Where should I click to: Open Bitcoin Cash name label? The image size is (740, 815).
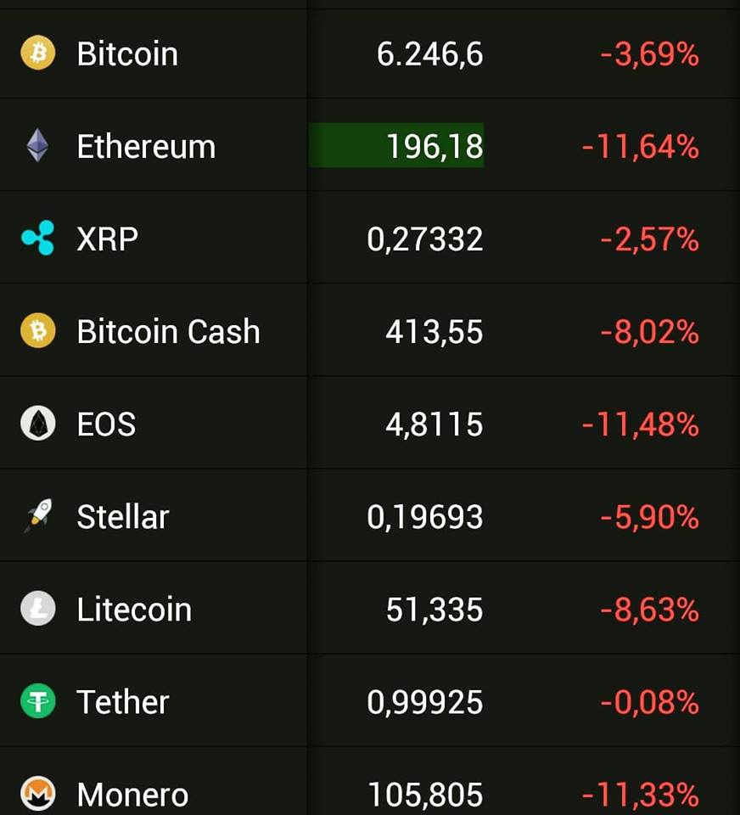tap(168, 331)
